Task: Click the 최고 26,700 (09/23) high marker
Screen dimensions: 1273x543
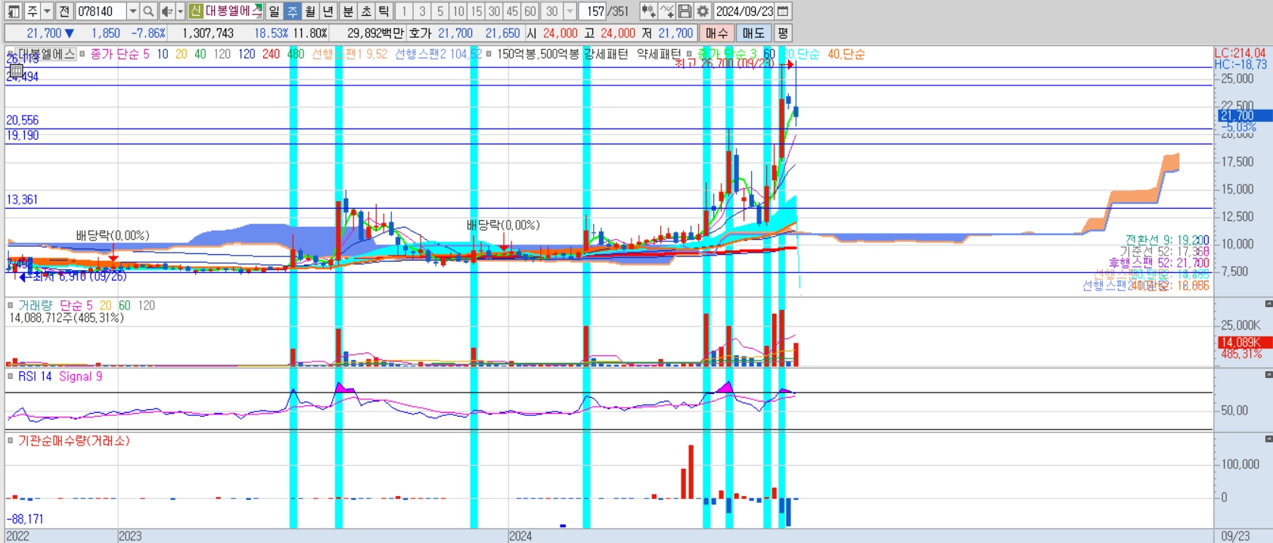Action: click(x=734, y=64)
